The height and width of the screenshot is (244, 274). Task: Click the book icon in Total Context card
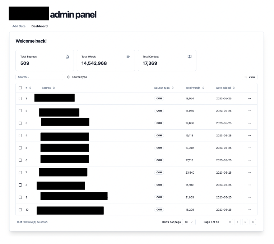pyautogui.click(x=190, y=57)
